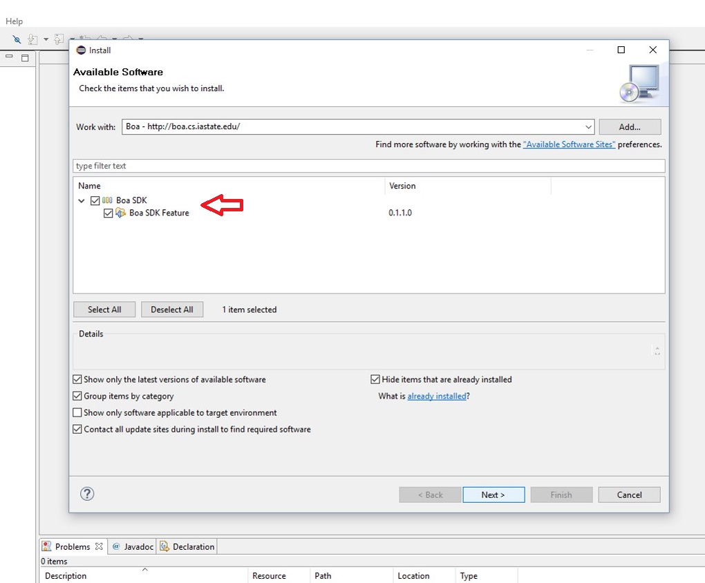Click the Javadoc @ icon
Image resolution: width=705 pixels, height=583 pixels.
pyautogui.click(x=116, y=546)
